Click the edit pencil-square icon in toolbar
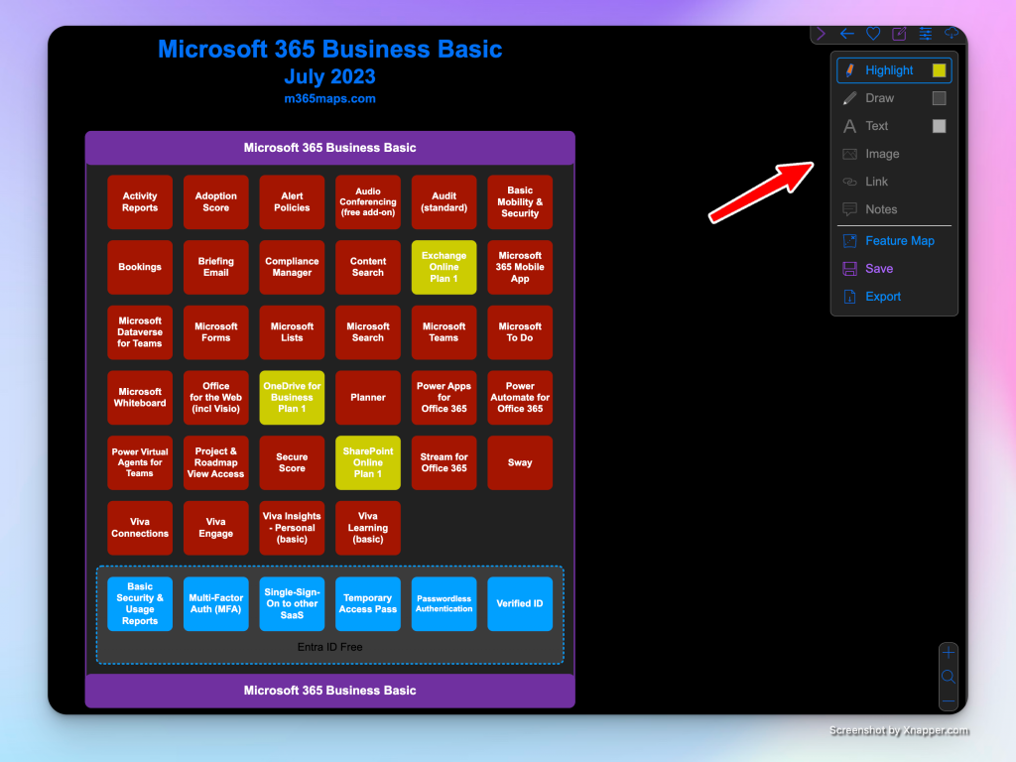 pyautogui.click(x=899, y=34)
